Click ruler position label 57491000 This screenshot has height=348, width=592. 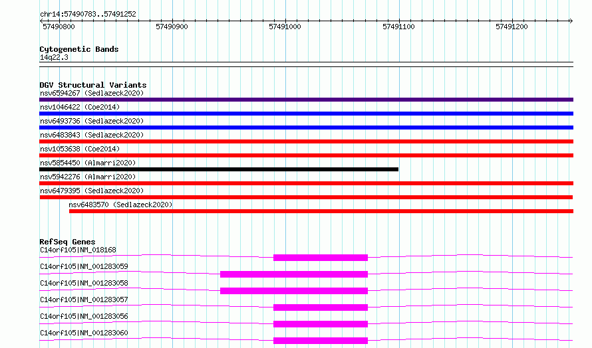[285, 27]
